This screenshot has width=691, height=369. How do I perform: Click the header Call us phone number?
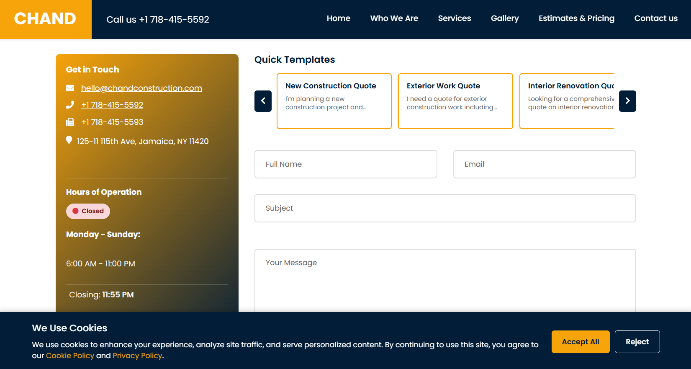coord(158,19)
